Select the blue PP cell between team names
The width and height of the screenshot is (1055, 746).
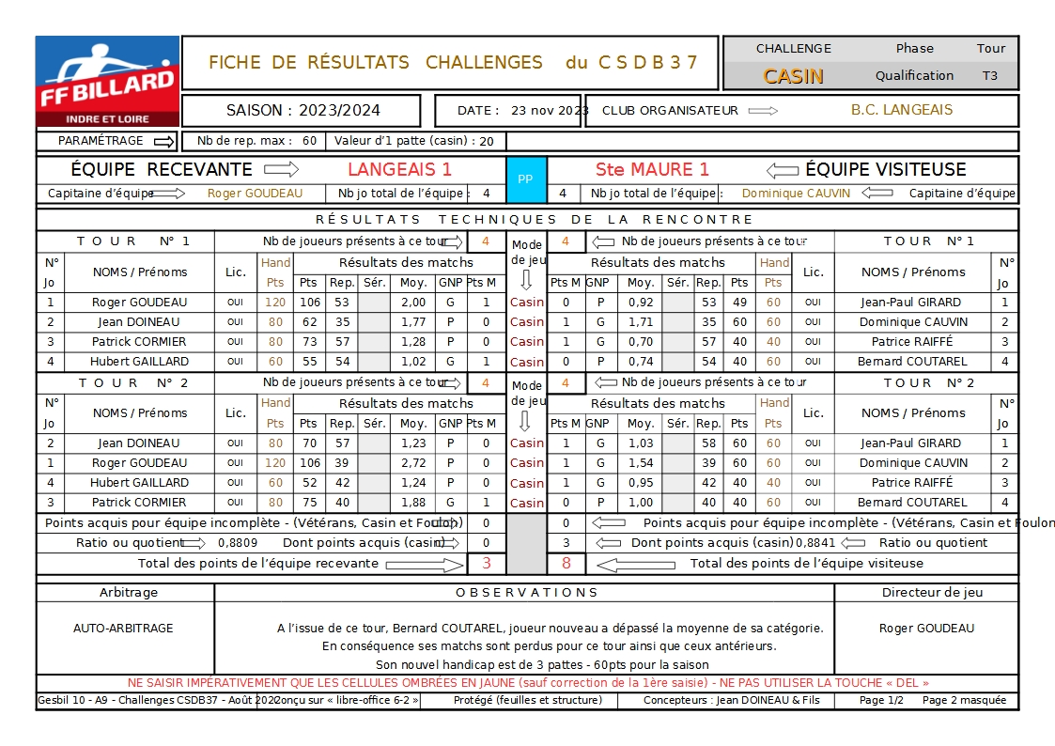pos(526,179)
